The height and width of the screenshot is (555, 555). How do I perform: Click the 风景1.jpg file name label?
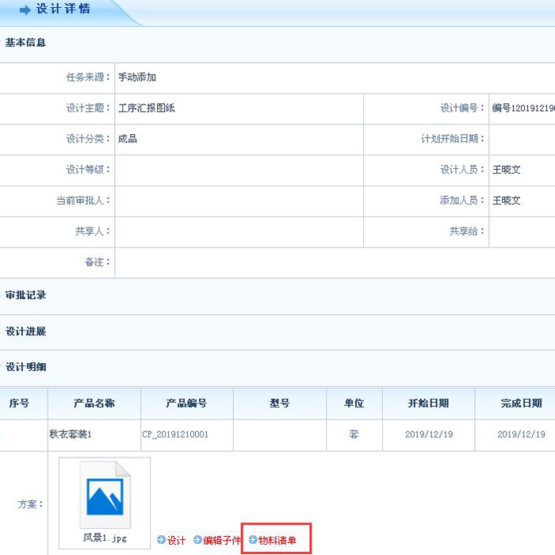(105, 538)
